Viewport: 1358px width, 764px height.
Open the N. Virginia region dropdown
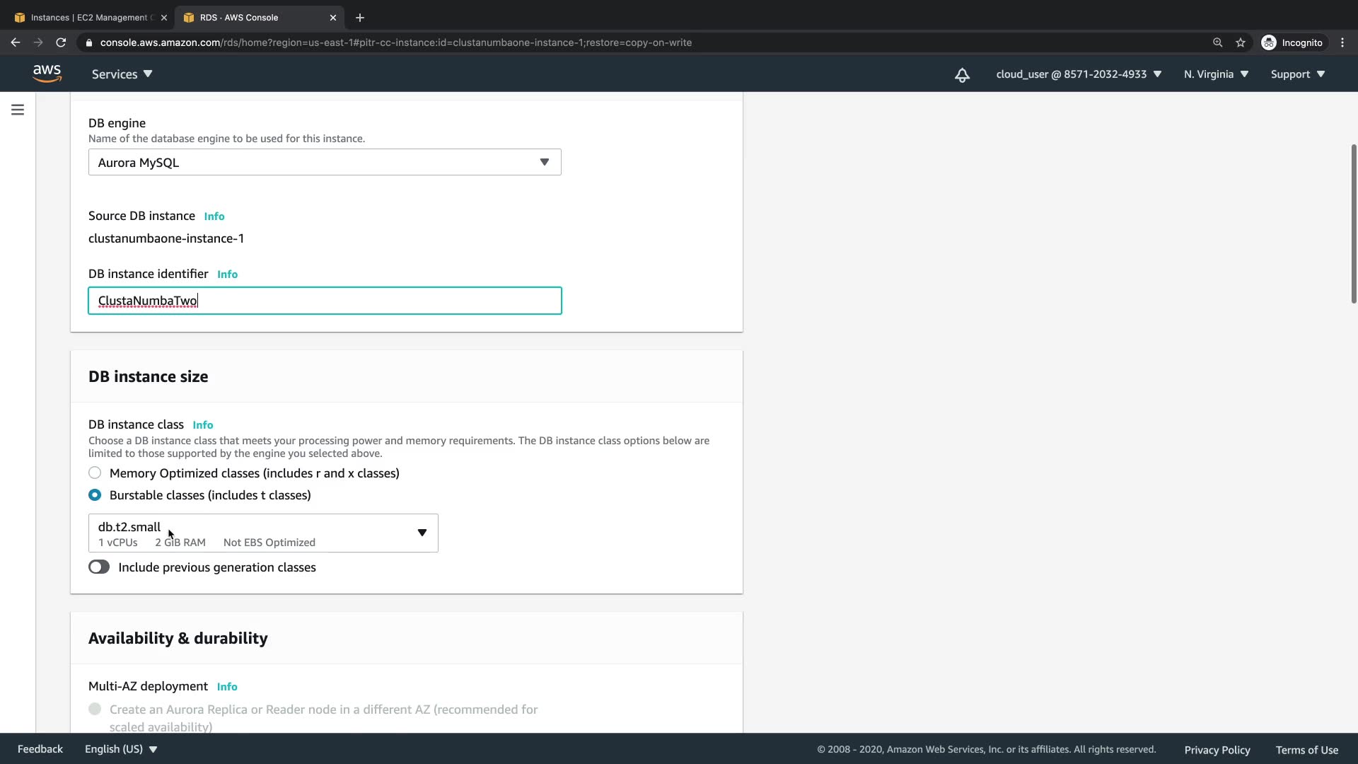[x=1216, y=74]
